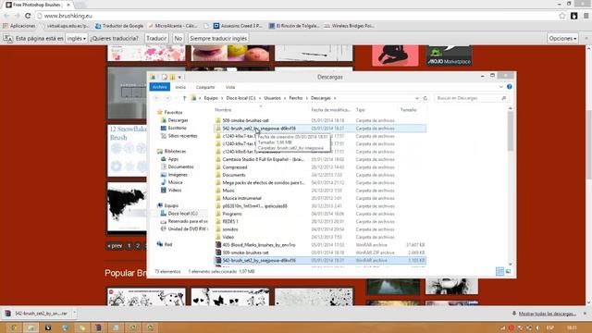This screenshot has width=592, height=333.
Task: Click the Traducir button in translate bar
Action: [x=156, y=39]
